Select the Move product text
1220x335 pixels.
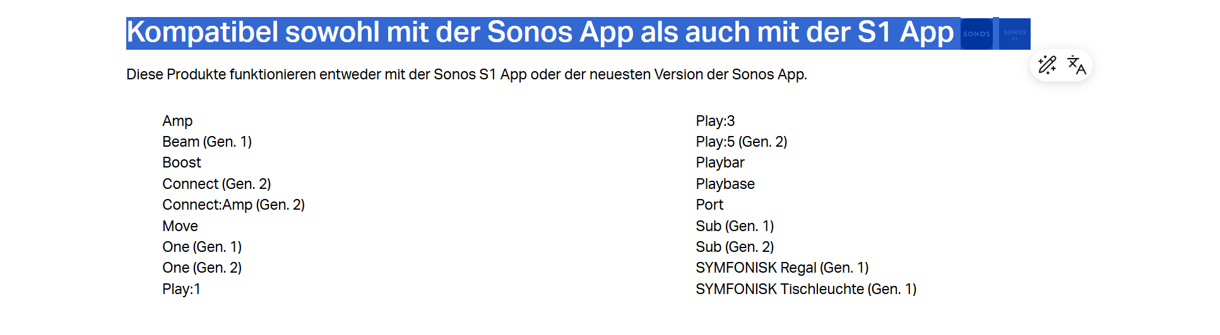180,226
